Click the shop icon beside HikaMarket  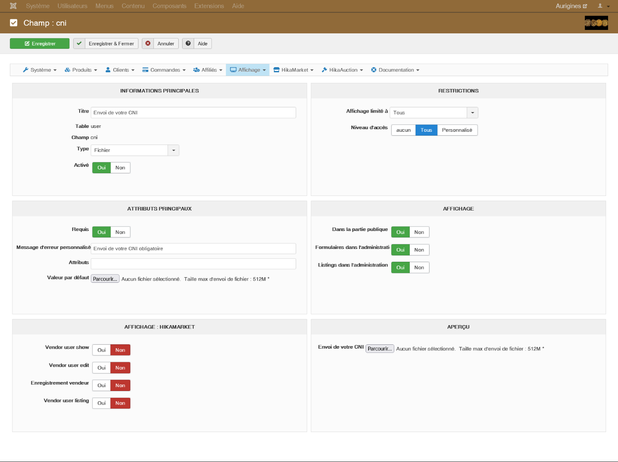(x=276, y=70)
